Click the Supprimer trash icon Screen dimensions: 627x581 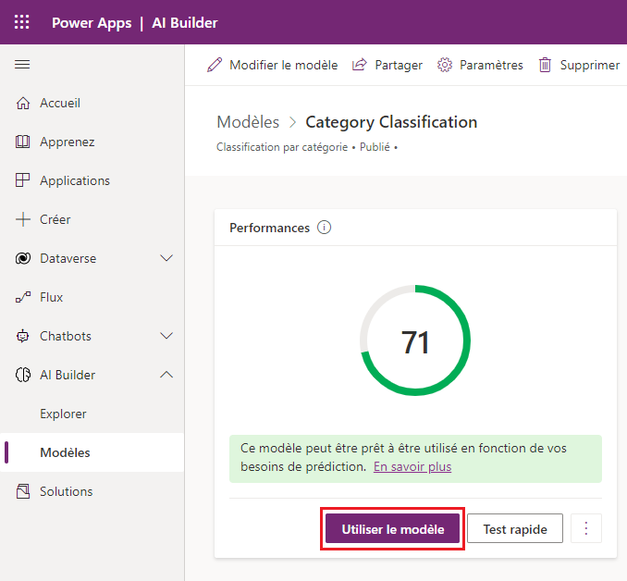pyautogui.click(x=545, y=65)
